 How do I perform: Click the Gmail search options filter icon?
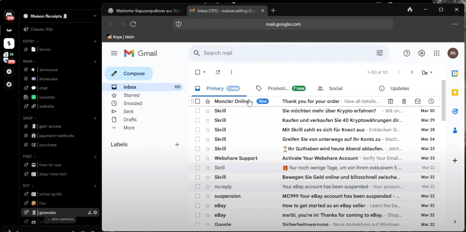tap(380, 53)
